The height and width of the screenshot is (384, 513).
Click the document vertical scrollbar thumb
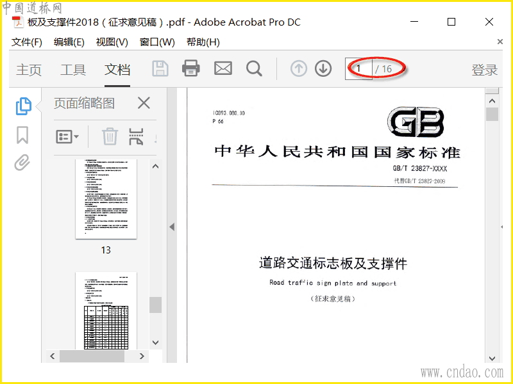492,115
